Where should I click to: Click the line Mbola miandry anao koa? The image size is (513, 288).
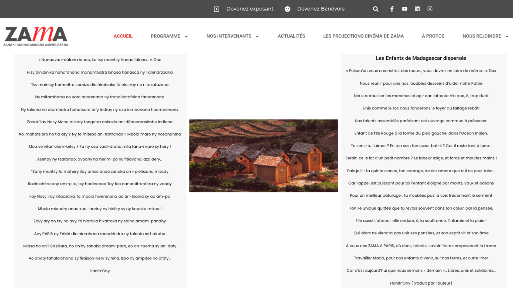pos(100,209)
